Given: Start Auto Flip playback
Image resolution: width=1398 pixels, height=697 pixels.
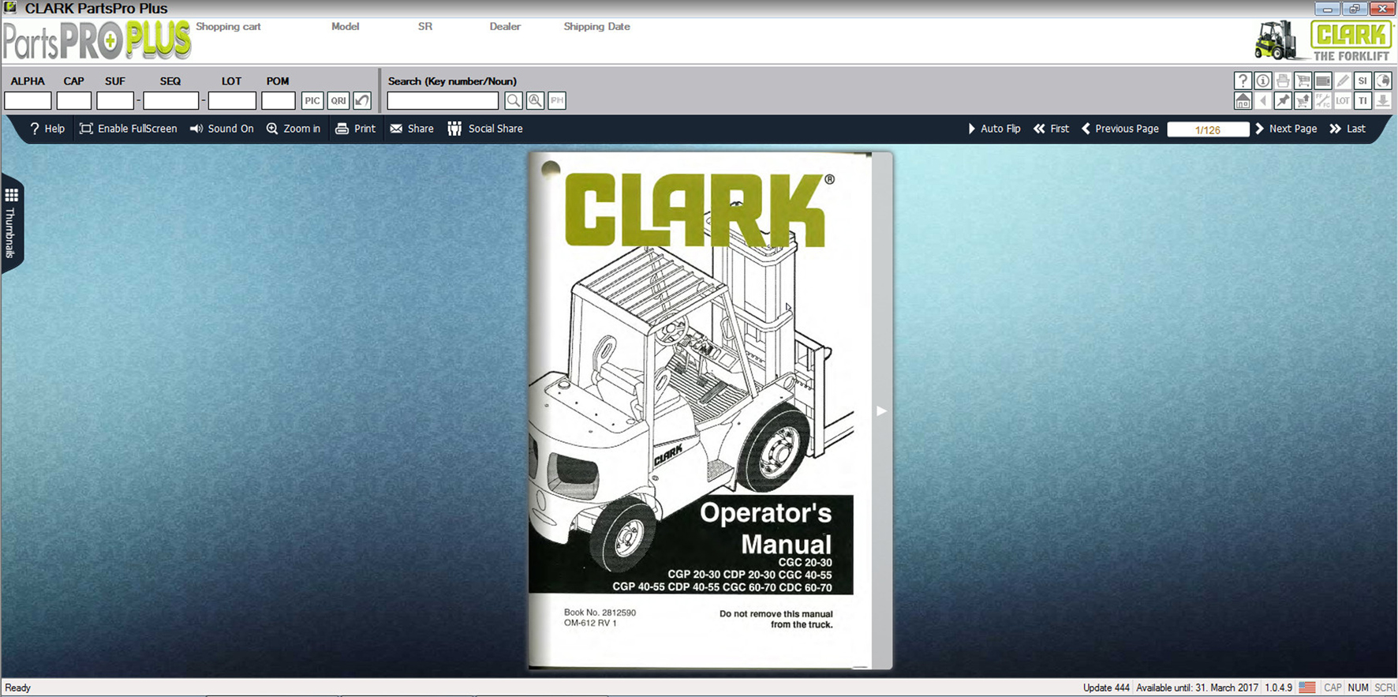Looking at the screenshot, I should tap(994, 129).
